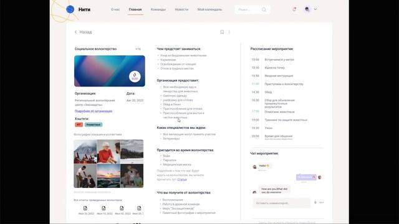Open Подробнее об организации link

[94, 111]
